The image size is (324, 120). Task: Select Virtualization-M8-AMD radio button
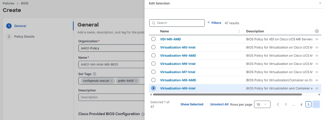click(x=153, y=80)
